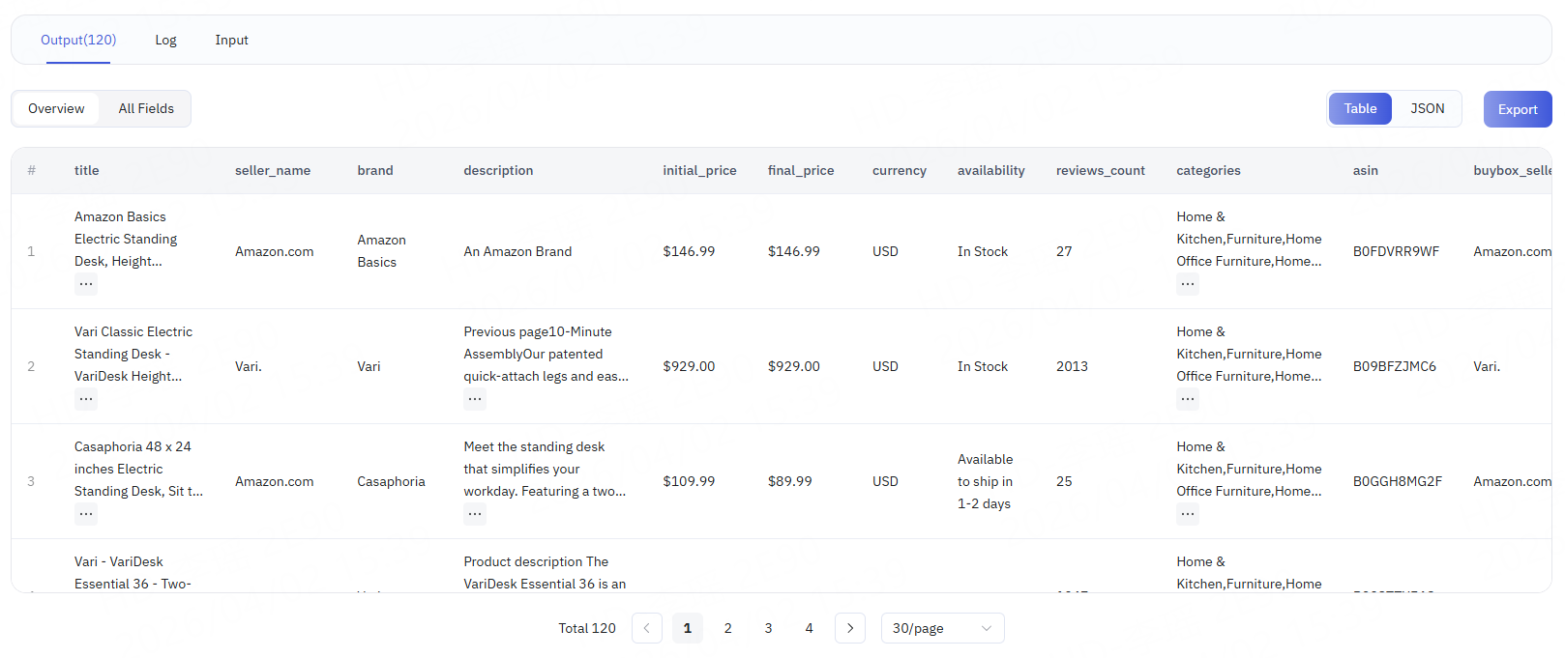This screenshot has height=658, width=1565.
Task: Click the reviews_count column header
Action: [x=1101, y=170]
